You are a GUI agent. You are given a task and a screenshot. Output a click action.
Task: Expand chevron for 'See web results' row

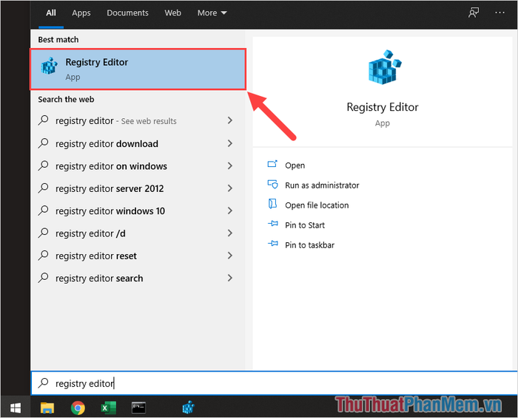(230, 120)
